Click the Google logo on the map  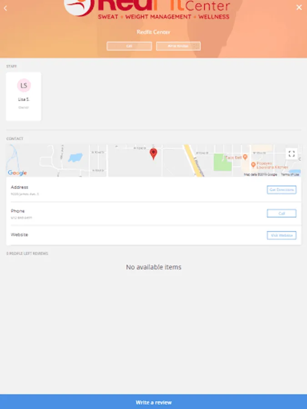point(17,173)
